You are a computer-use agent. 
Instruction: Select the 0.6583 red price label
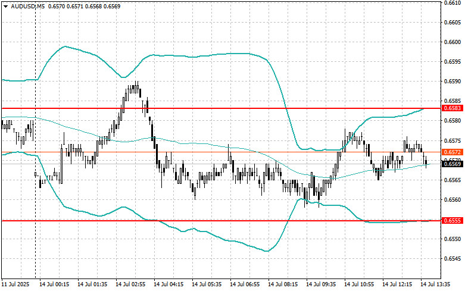(452, 108)
